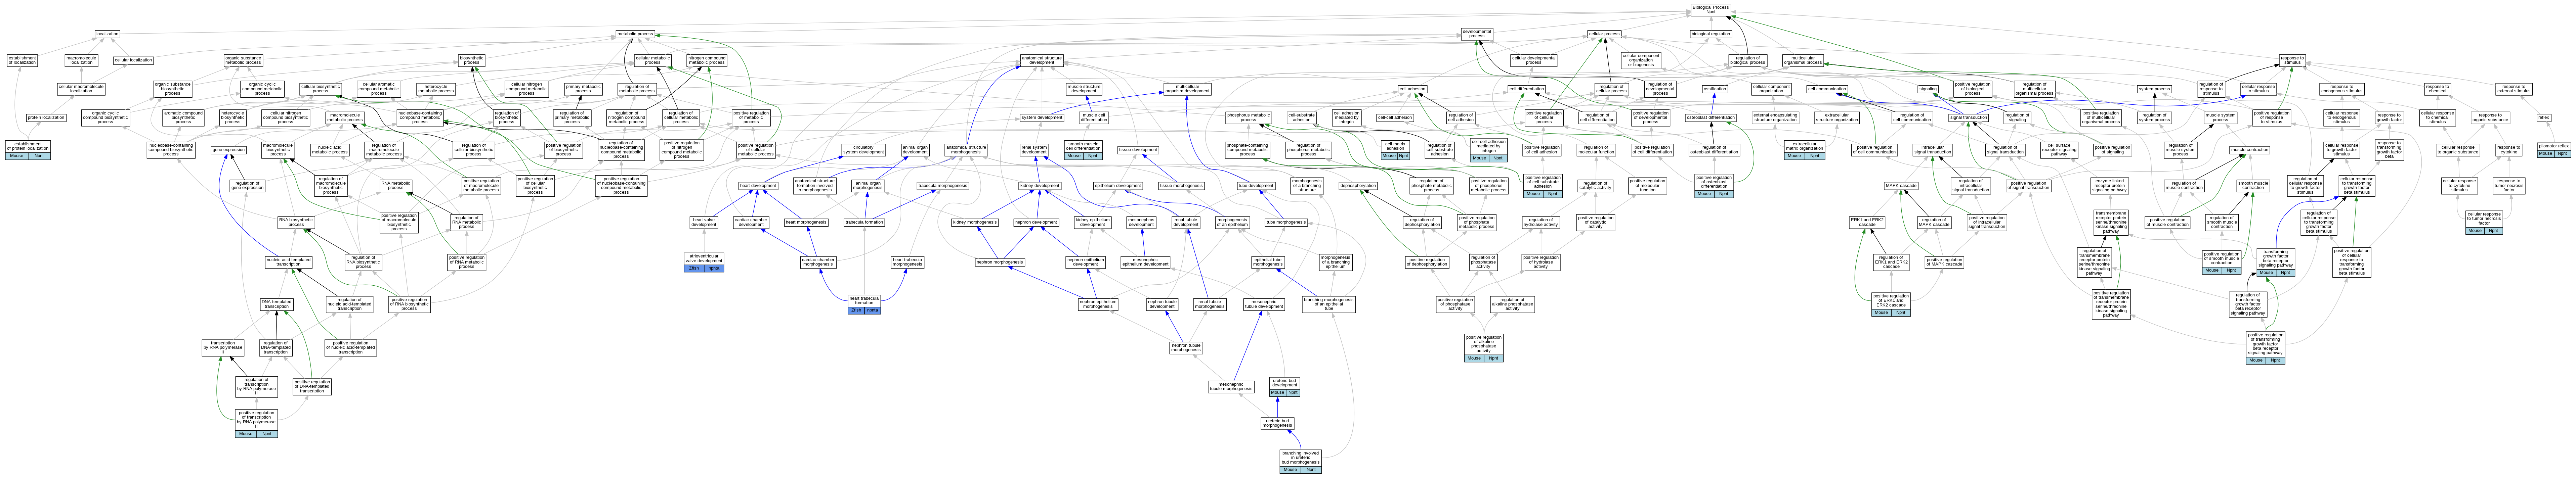Screen dimensions: 2576x477
Task: Select the "biological regulation" node
Action: tap(1711, 34)
